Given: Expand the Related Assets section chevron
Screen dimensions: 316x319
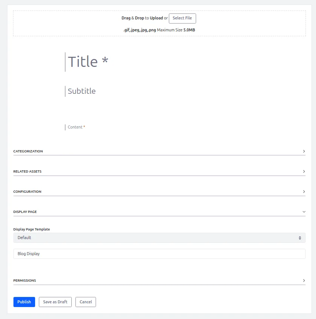Looking at the screenshot, I should pos(304,171).
